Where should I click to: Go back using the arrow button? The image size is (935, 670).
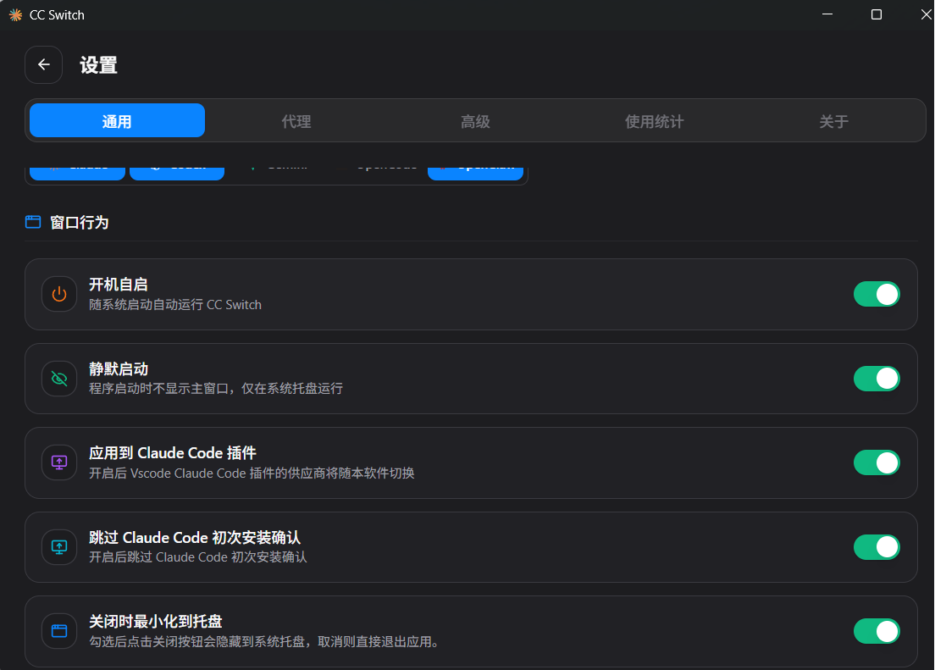[x=43, y=64]
